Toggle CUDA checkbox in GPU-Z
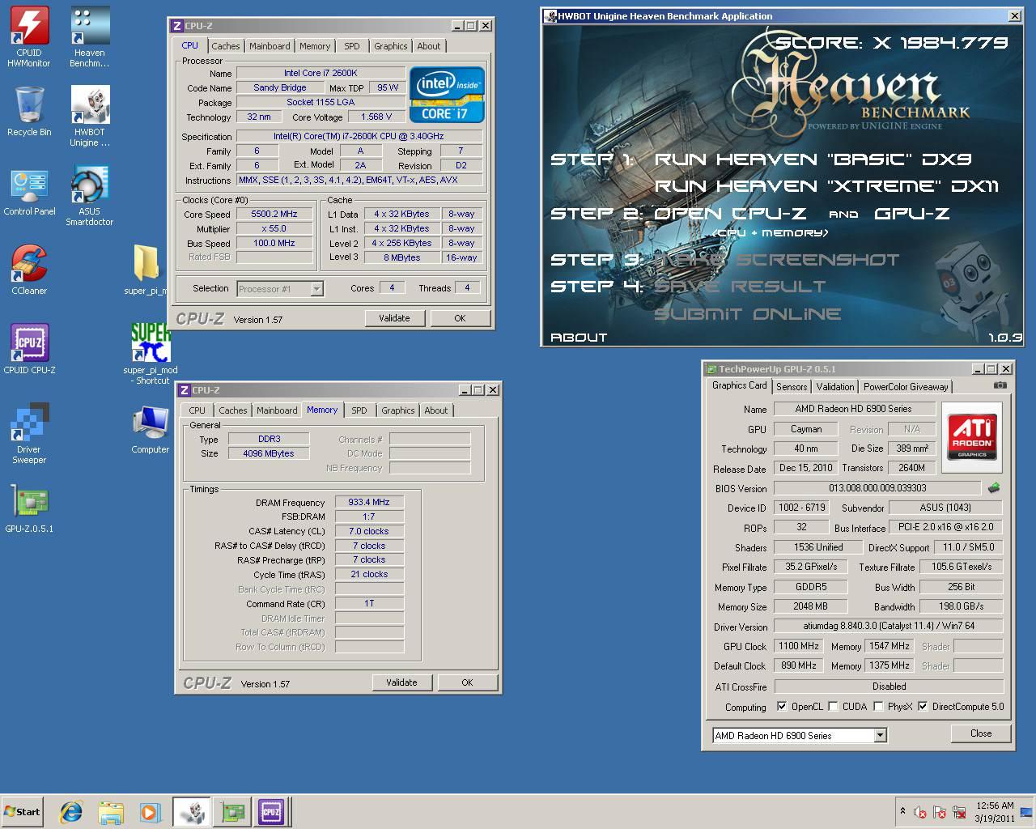 coord(832,706)
